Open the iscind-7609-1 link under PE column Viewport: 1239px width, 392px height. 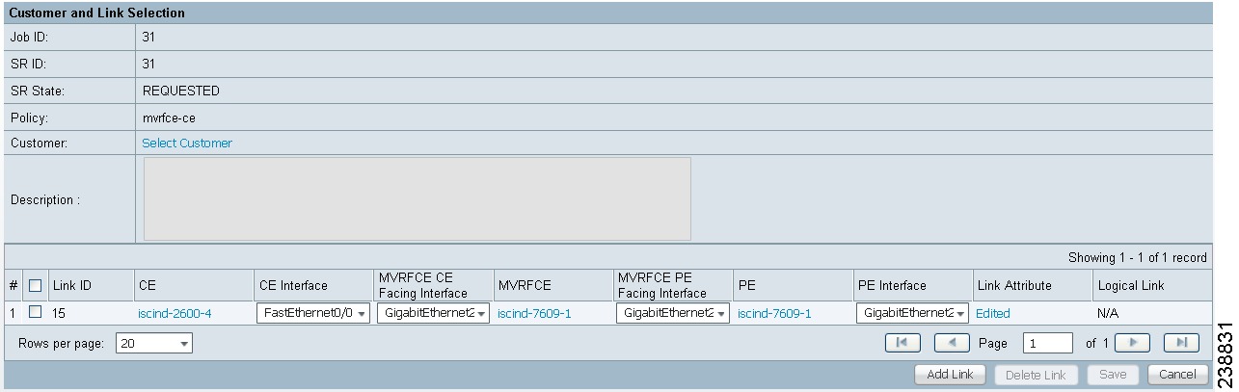point(774,314)
